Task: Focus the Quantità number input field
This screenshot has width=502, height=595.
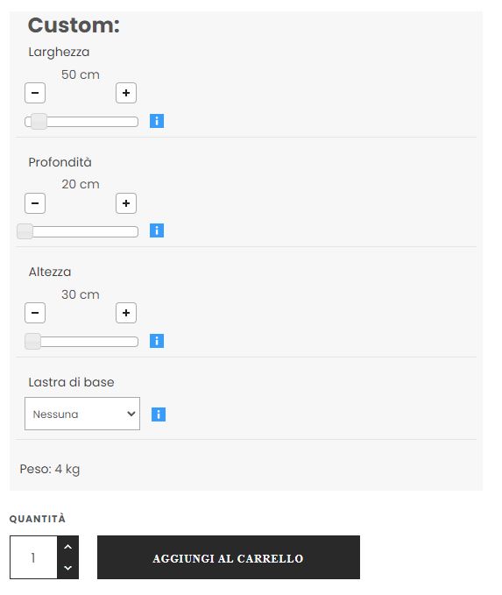Action: 34,557
